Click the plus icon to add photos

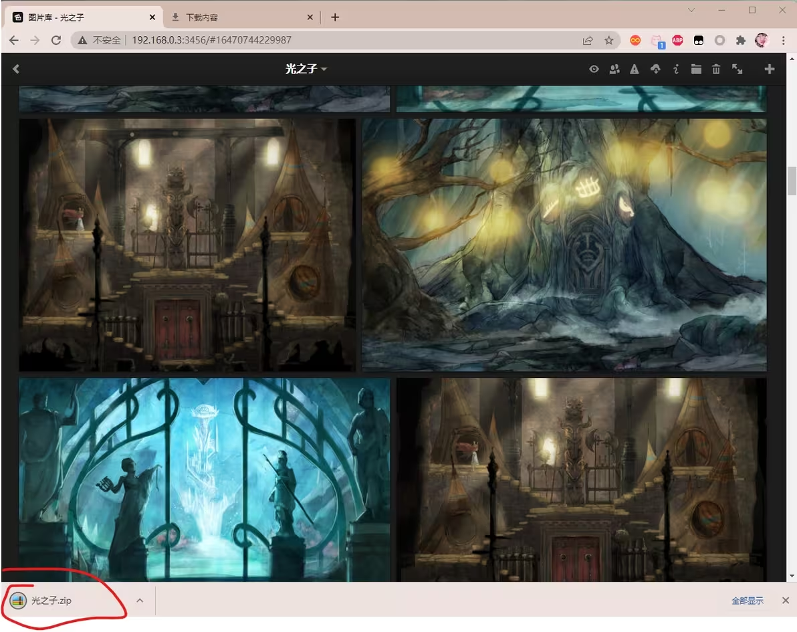770,69
